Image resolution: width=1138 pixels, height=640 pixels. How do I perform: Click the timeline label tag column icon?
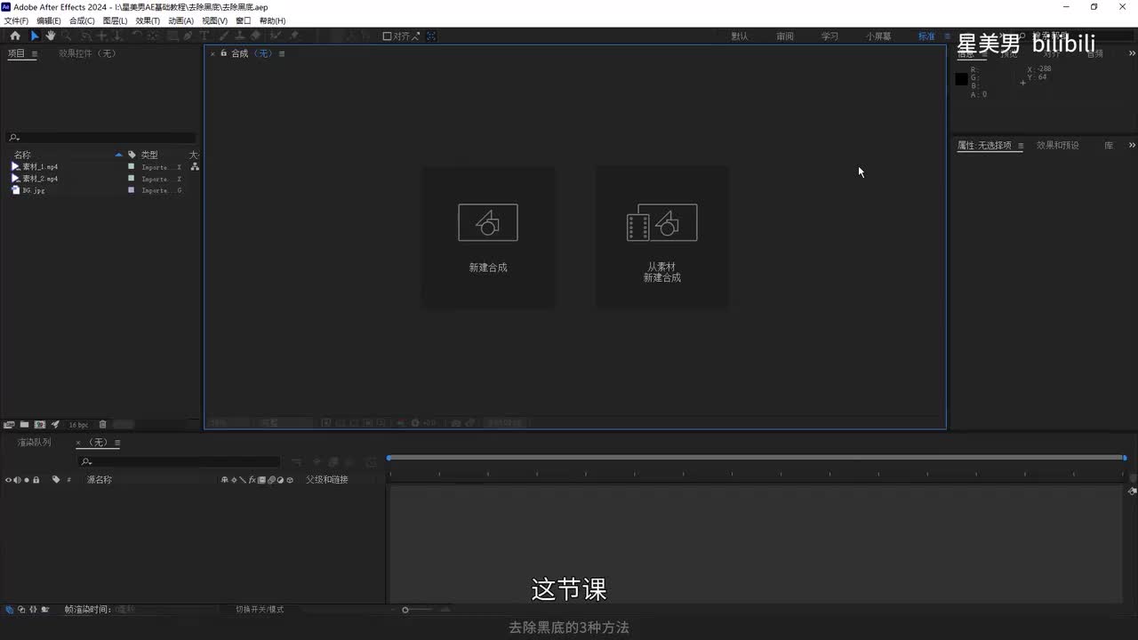coord(56,480)
